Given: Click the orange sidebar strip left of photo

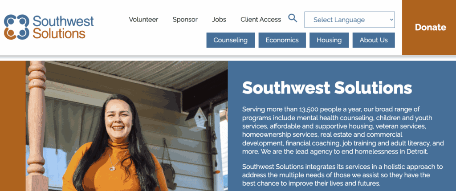Looking at the screenshot, I should (13, 126).
